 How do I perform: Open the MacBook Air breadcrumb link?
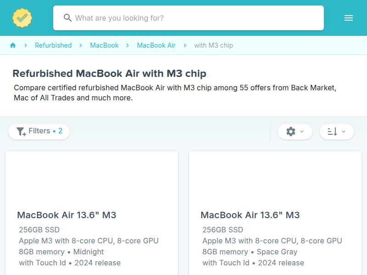[x=156, y=45]
